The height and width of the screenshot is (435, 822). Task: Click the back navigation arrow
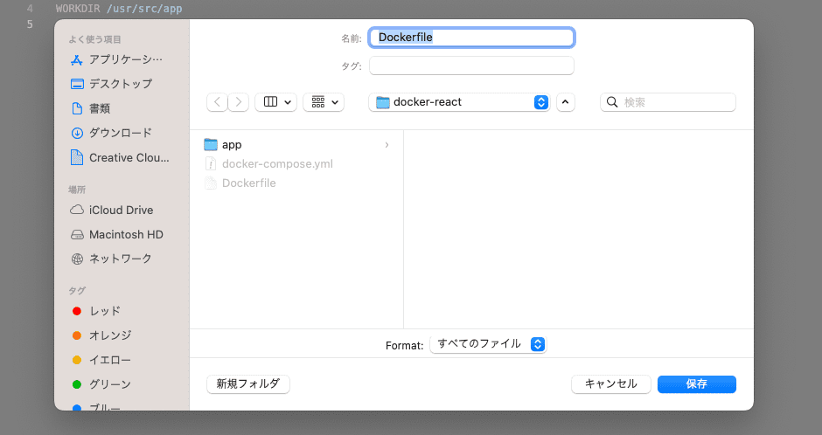click(x=217, y=102)
